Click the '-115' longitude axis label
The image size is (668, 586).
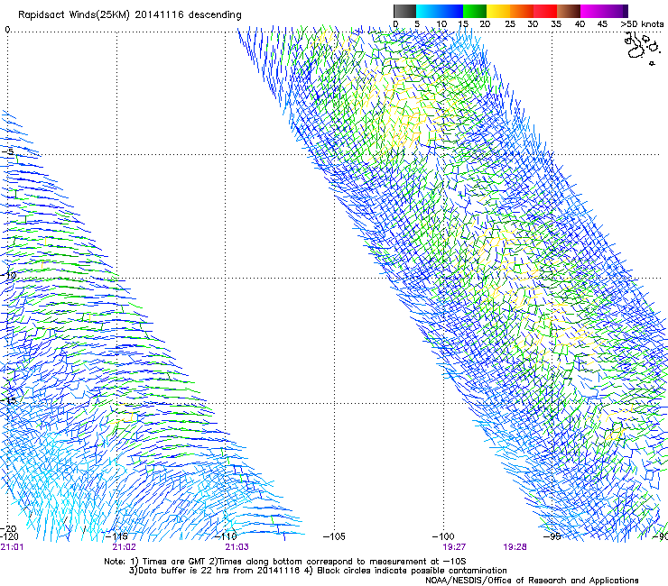116,536
